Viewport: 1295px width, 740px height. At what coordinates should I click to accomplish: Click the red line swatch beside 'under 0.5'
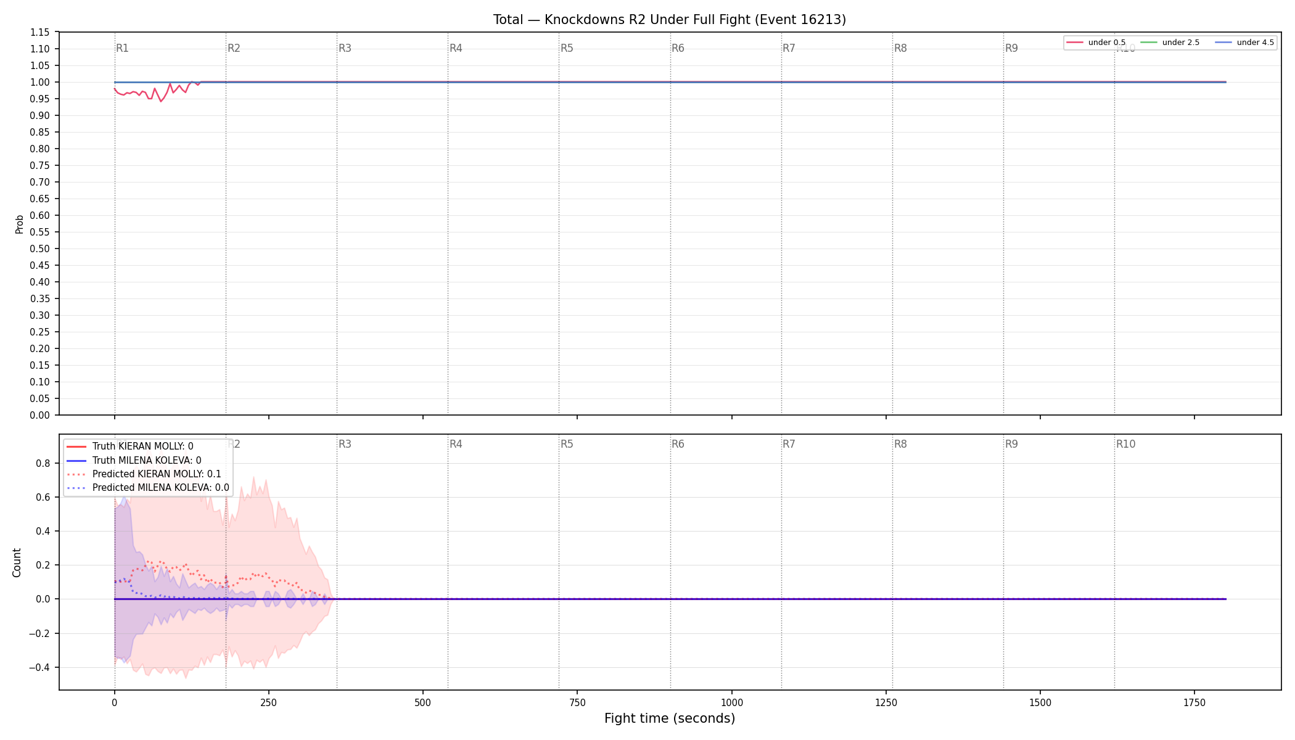(x=1075, y=43)
